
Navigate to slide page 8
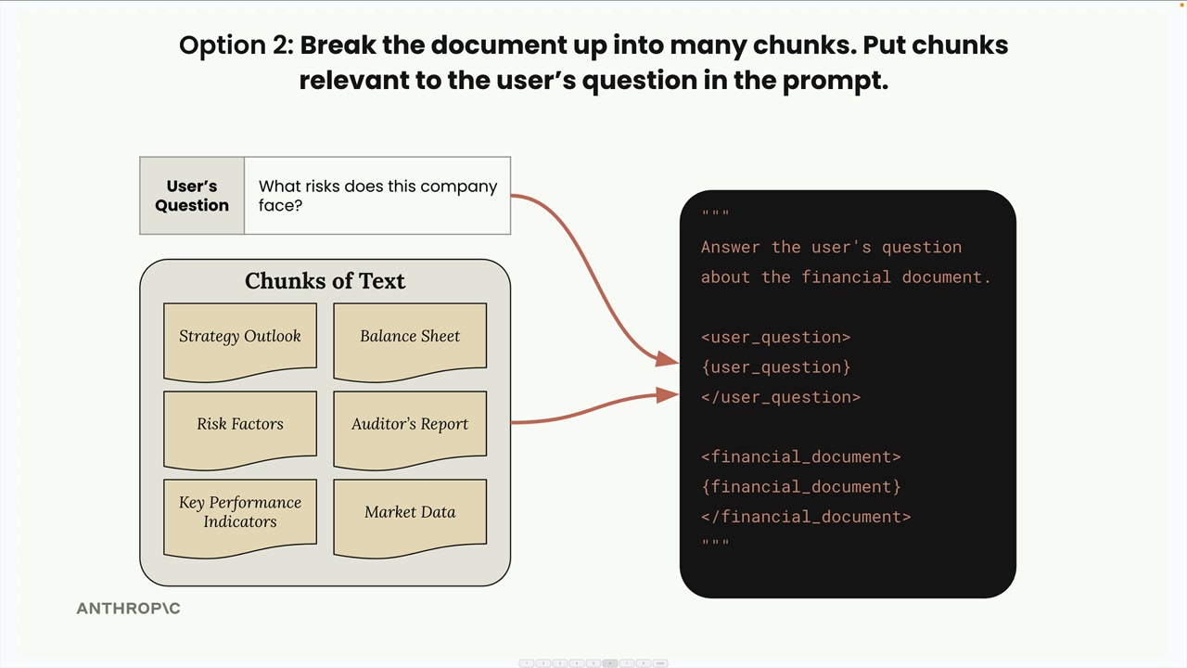(x=644, y=663)
